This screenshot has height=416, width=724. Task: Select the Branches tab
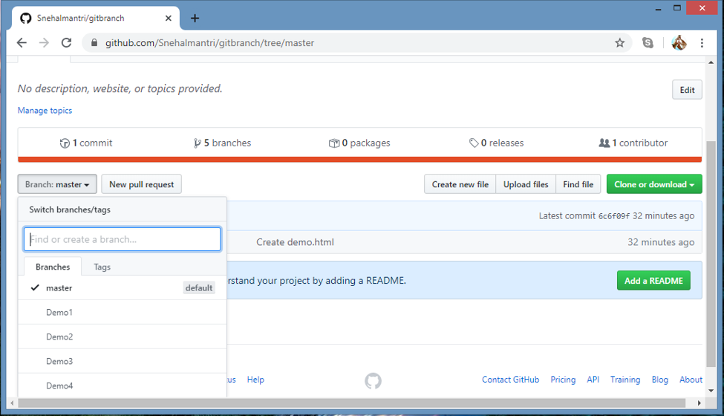tap(53, 267)
